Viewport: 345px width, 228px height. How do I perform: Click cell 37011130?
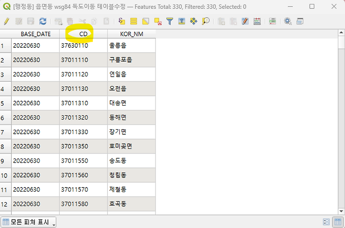pyautogui.click(x=83, y=89)
